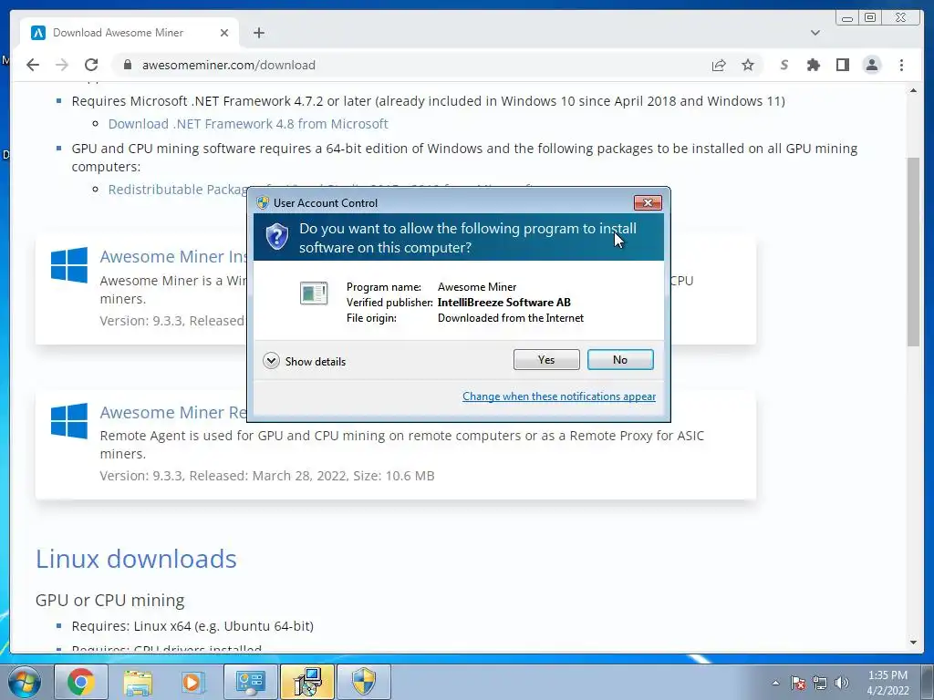Screen dimensions: 934x700
Task: Show hidden system tray icons
Action: pyautogui.click(x=775, y=683)
